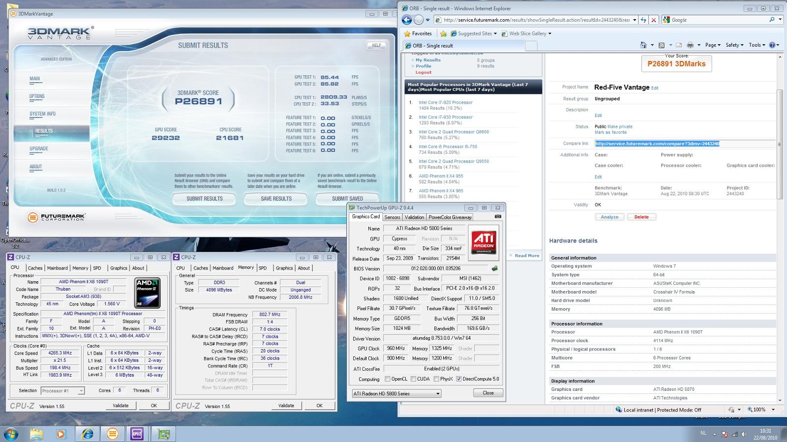This screenshot has height=442, width=787.
Task: Click the RSS feeds icon in IE
Action: tap(662, 45)
